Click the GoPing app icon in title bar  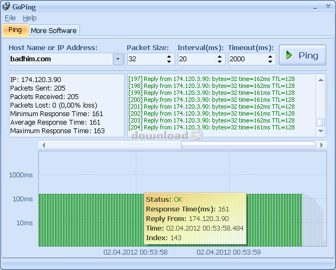(x=6, y=6)
